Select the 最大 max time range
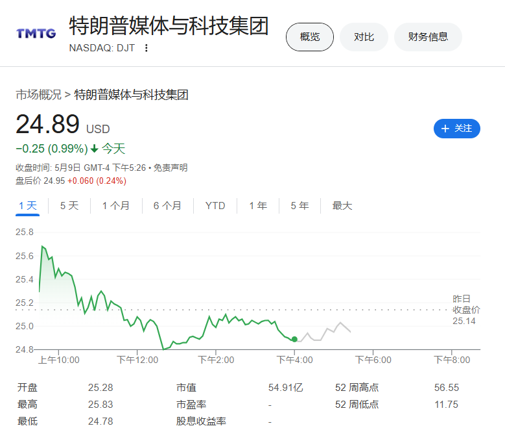Viewport: 505px width, 439px height. (342, 206)
